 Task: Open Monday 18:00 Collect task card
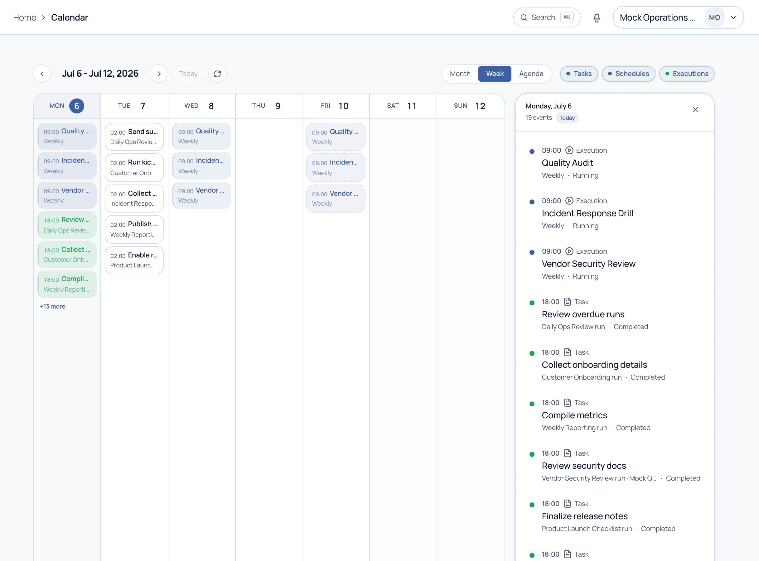point(67,254)
